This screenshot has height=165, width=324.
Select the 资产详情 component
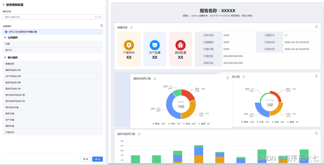(x=53, y=120)
